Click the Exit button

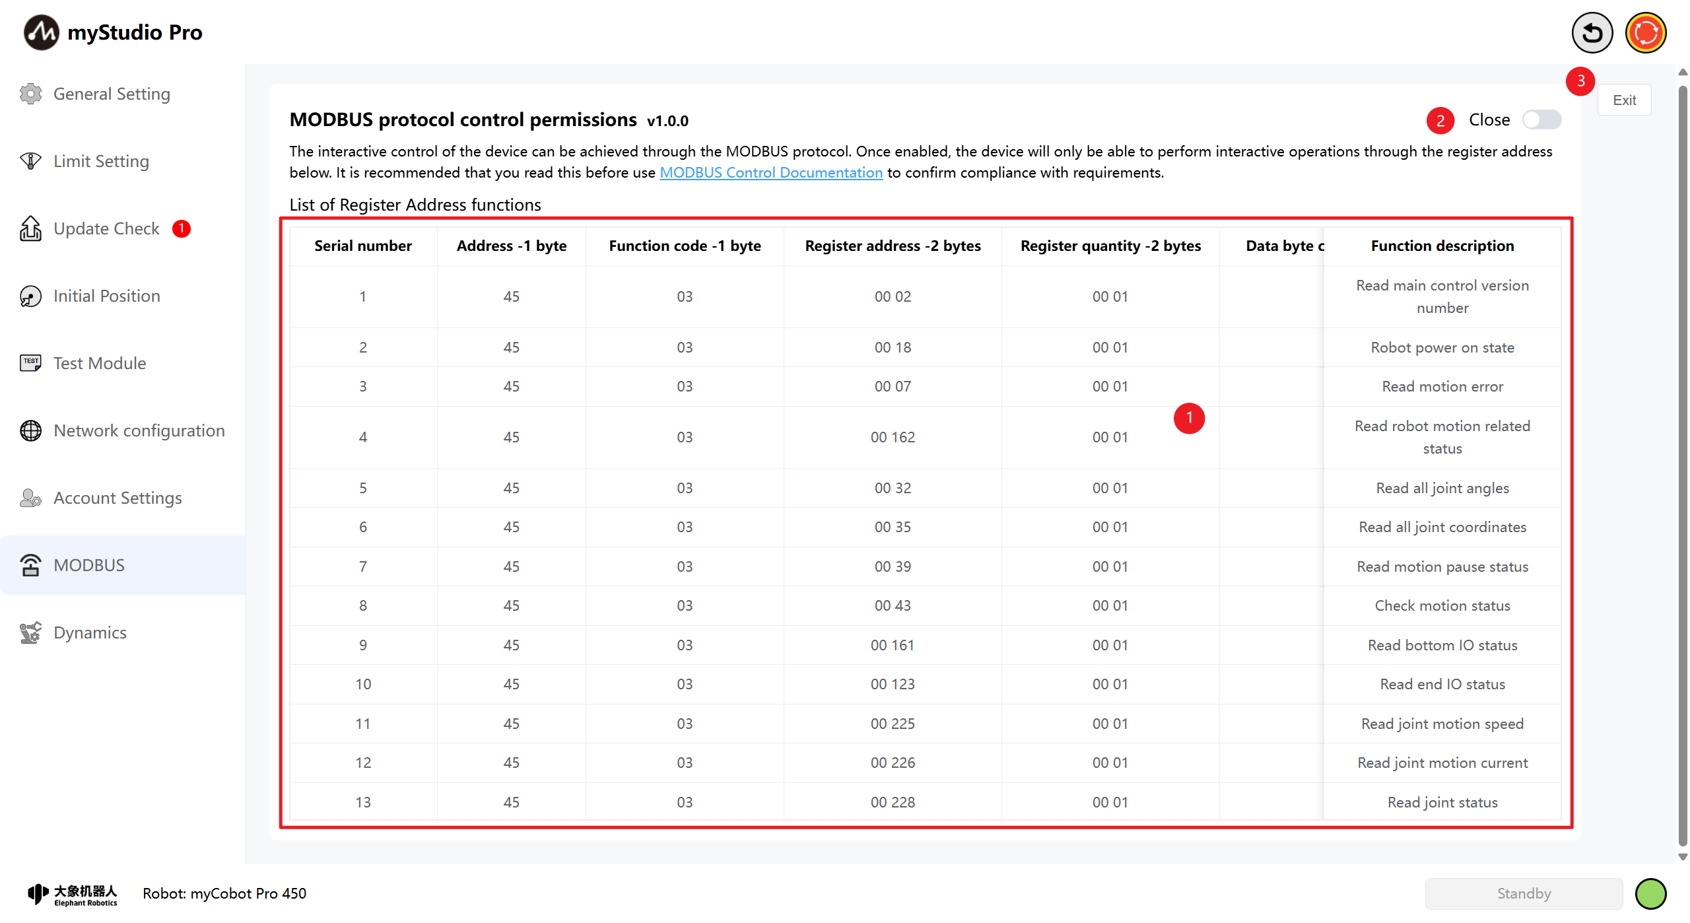pos(1624,100)
